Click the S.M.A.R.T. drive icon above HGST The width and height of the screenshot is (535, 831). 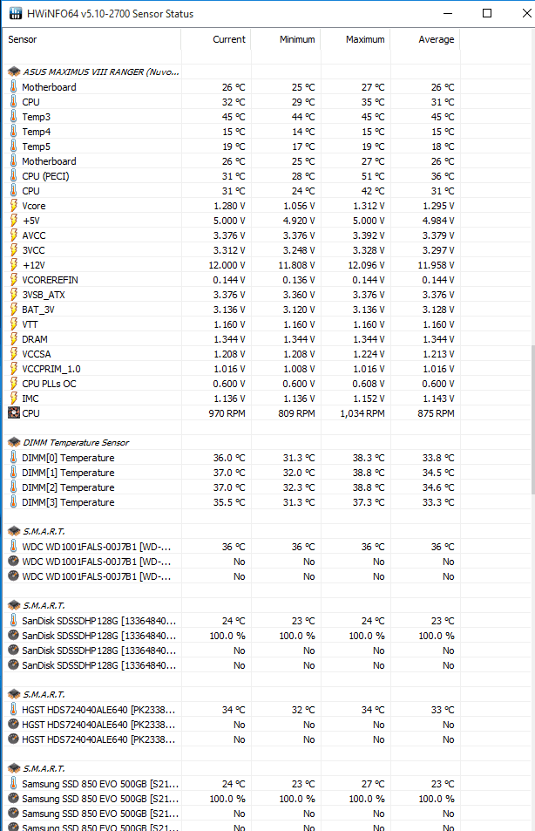pyautogui.click(x=13, y=694)
